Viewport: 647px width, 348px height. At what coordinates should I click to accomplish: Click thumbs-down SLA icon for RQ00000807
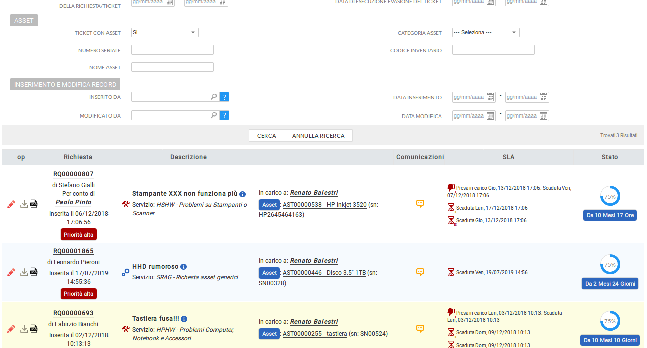pos(451,188)
